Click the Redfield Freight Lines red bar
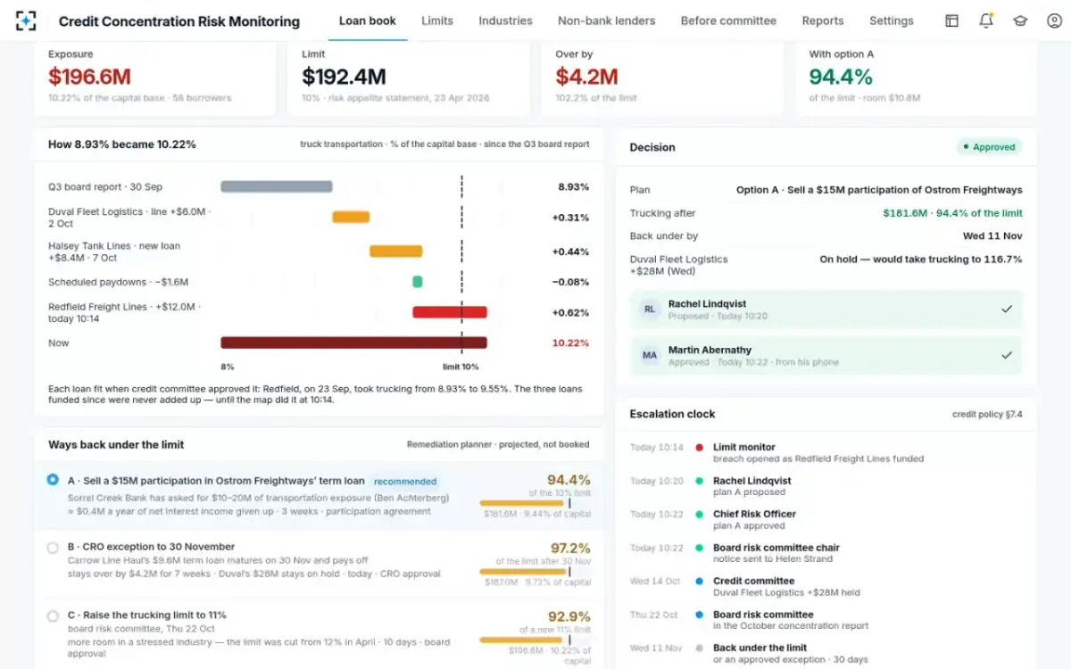 click(x=450, y=312)
